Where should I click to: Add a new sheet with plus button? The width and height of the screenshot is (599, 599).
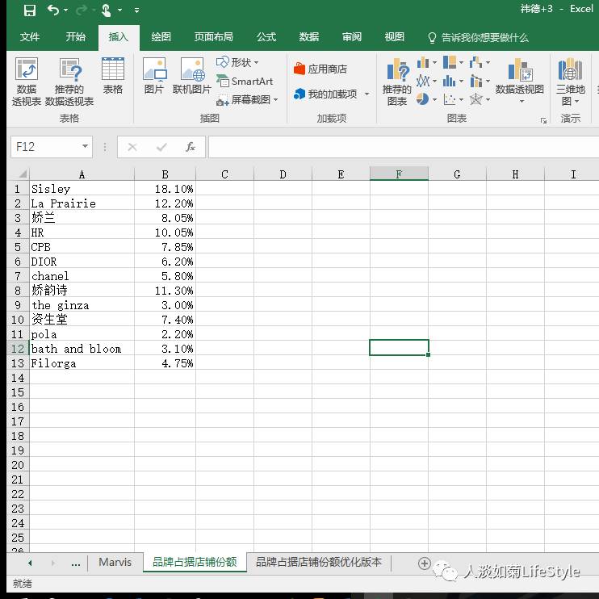[425, 563]
